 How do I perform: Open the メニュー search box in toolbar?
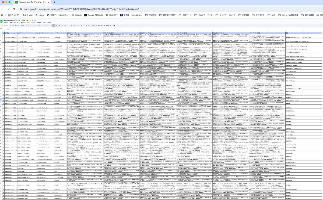point(5,26)
